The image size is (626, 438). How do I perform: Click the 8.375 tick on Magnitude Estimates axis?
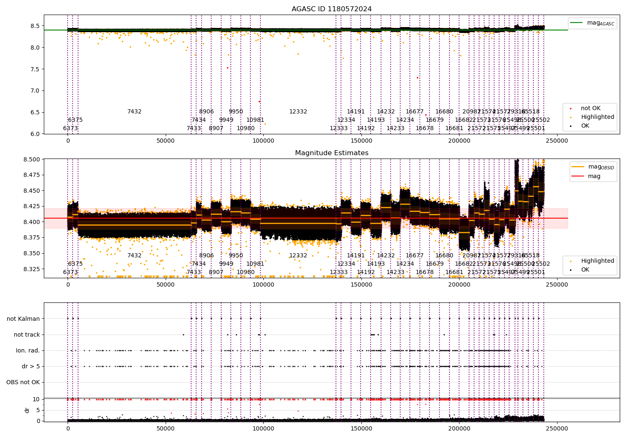(32, 238)
